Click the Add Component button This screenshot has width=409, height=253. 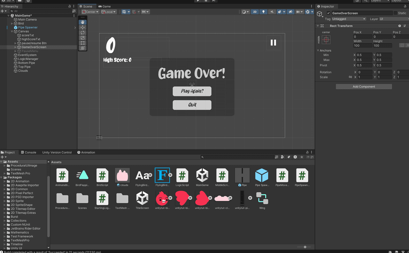[x=364, y=87]
